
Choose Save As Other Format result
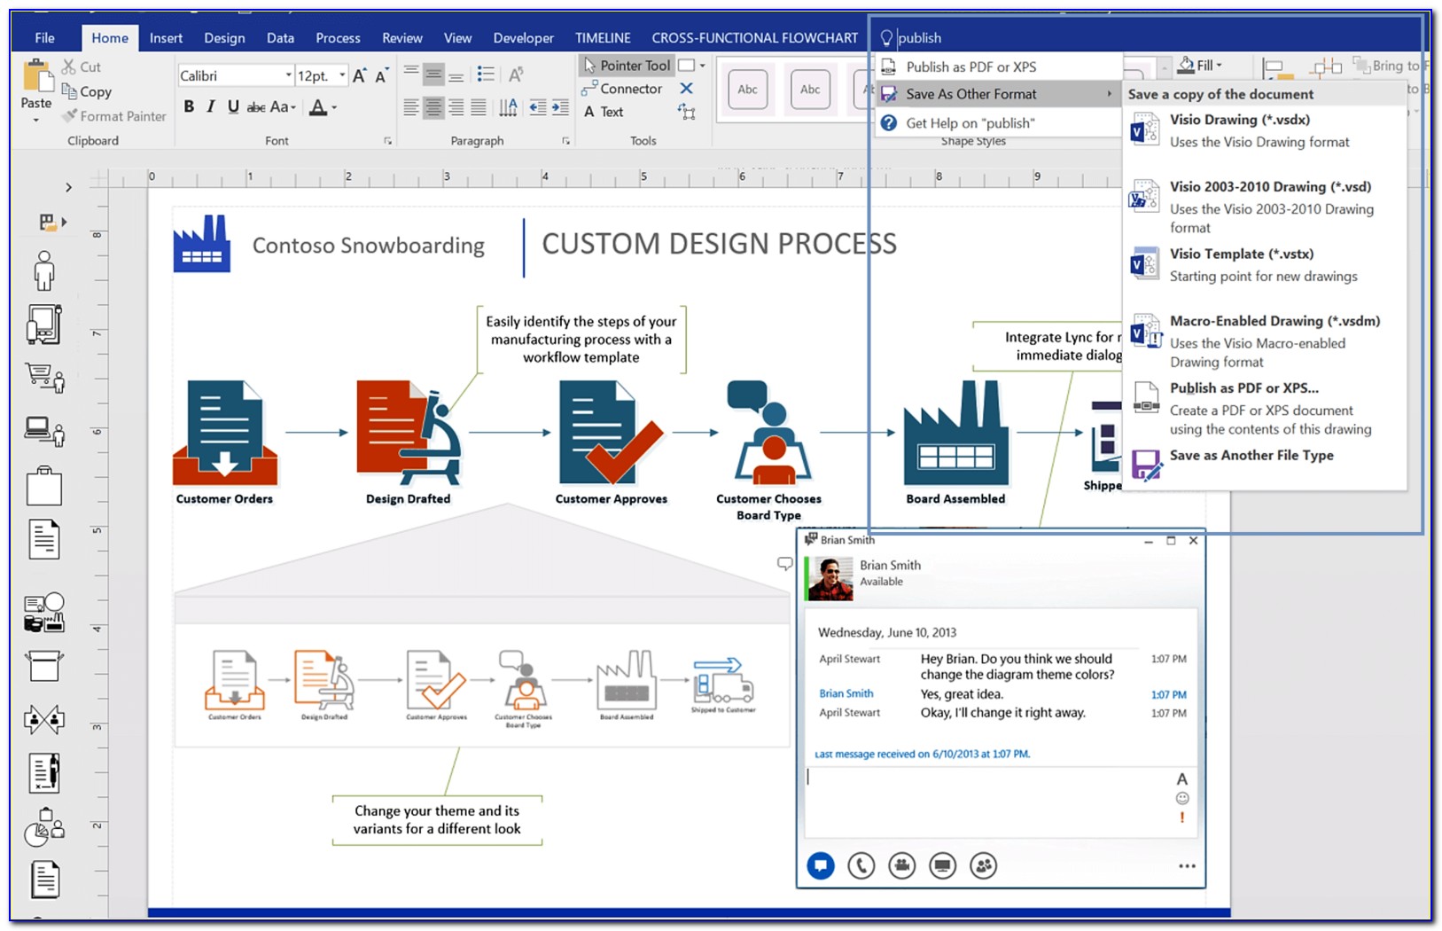click(x=999, y=94)
